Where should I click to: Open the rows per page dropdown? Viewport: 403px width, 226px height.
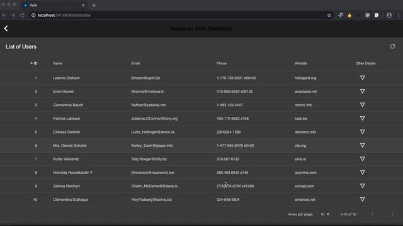coord(325,214)
